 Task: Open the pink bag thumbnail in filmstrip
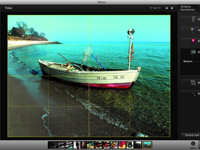coord(122,145)
